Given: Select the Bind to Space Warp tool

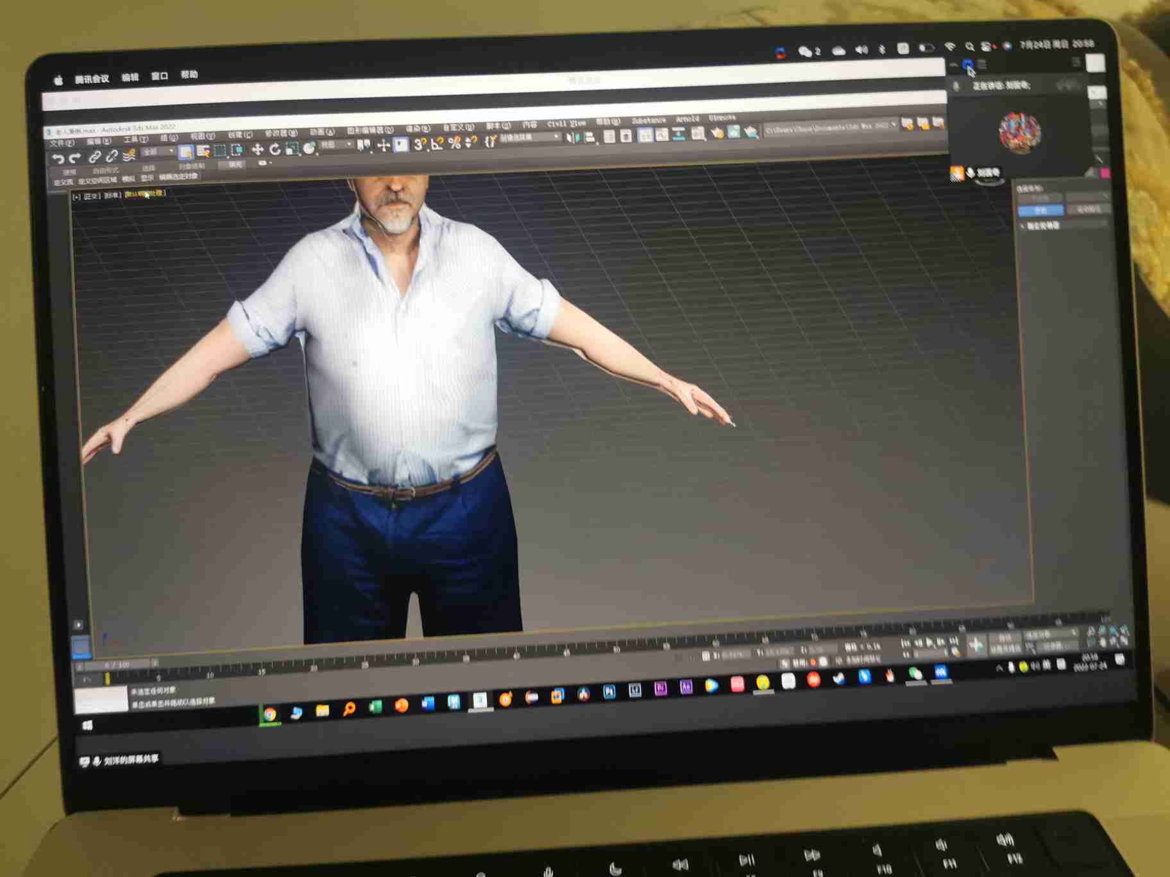Looking at the screenshot, I should pyautogui.click(x=129, y=155).
